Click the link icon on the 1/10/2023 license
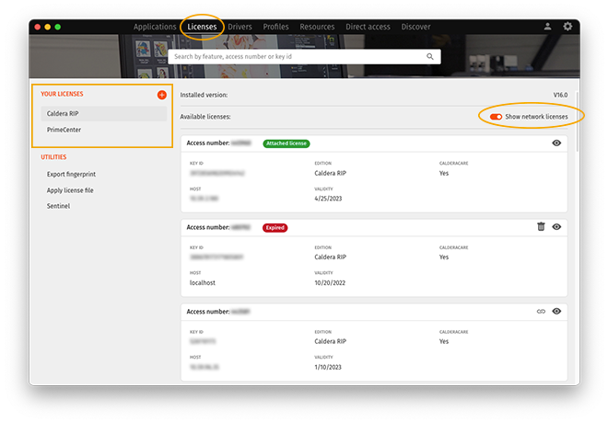 [x=541, y=311]
